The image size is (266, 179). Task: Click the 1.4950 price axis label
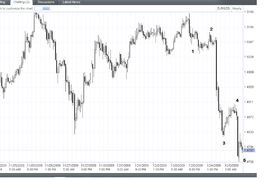[249, 87]
